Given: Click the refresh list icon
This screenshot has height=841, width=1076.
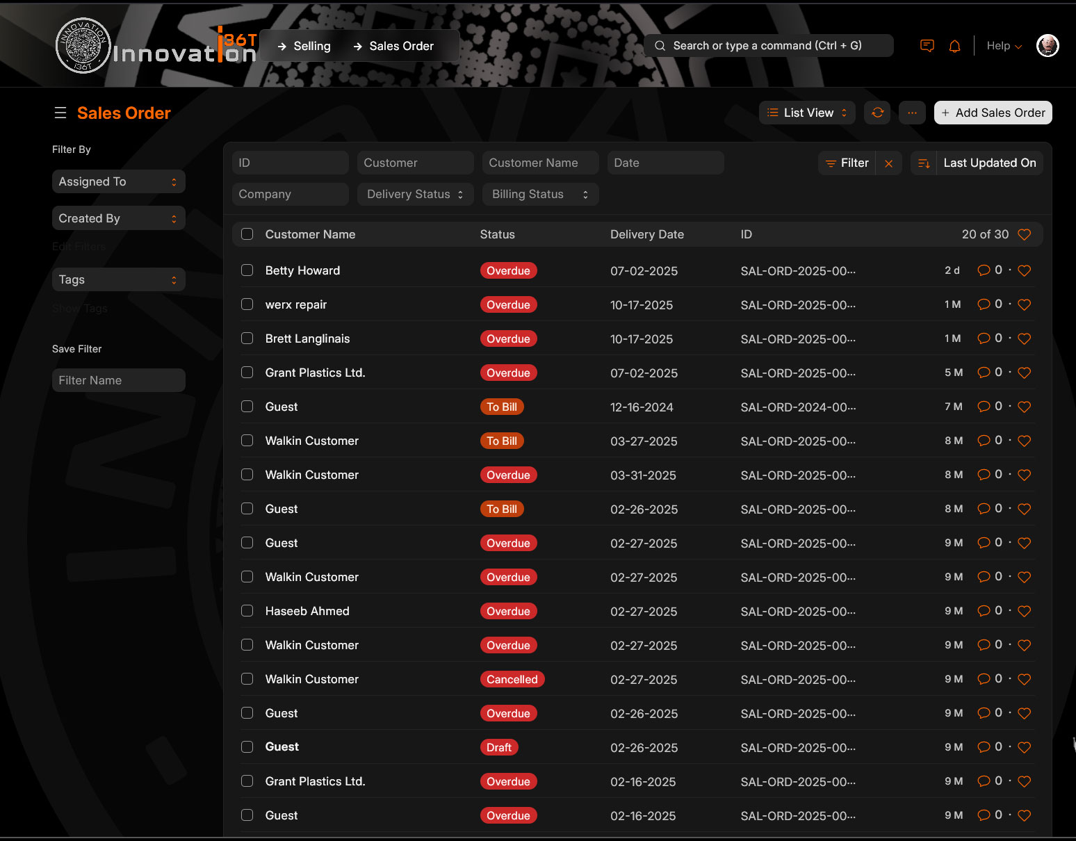Looking at the screenshot, I should [x=877, y=113].
